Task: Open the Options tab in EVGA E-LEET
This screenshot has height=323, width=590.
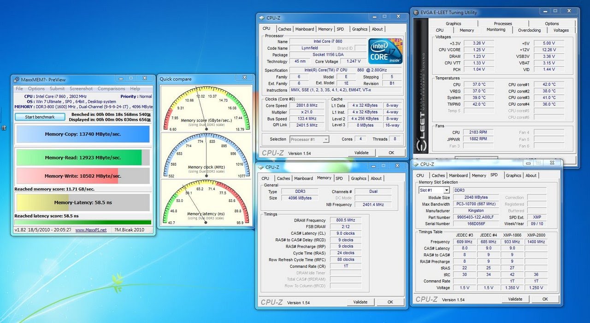Action: (x=552, y=23)
